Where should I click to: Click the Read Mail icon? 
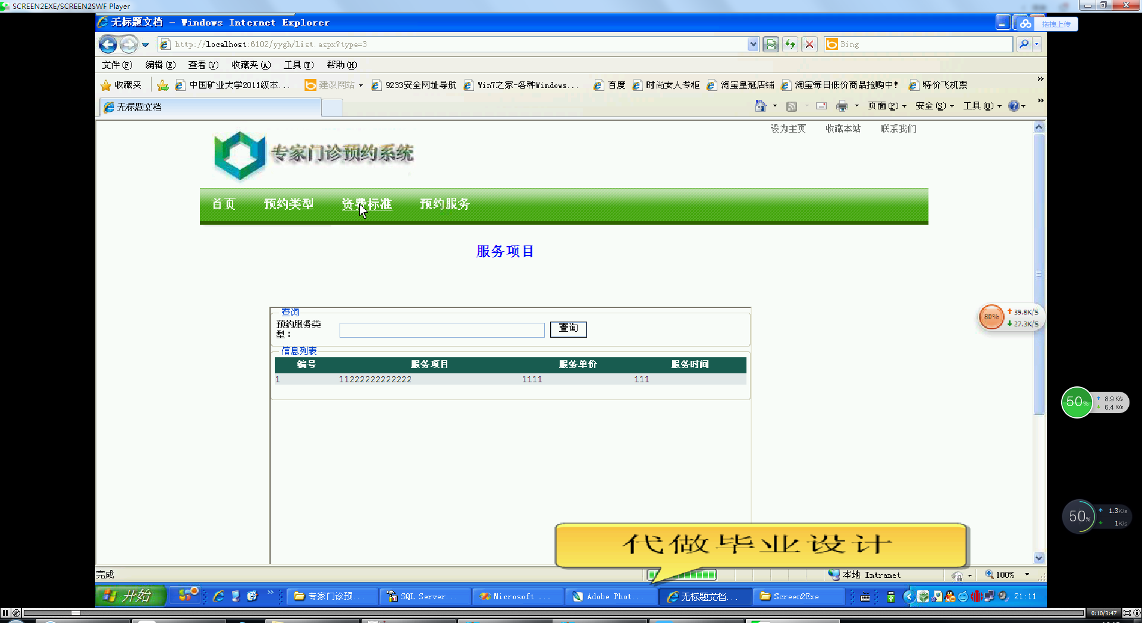point(821,106)
